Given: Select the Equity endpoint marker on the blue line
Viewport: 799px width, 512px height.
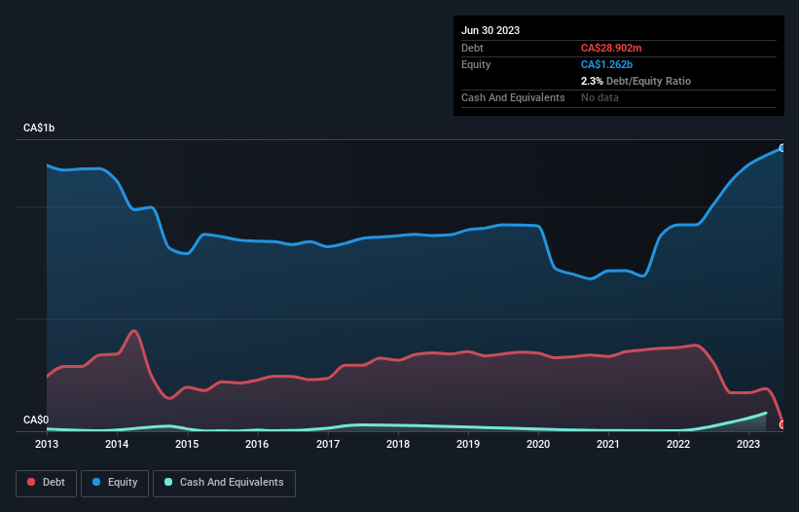Looking at the screenshot, I should [782, 148].
